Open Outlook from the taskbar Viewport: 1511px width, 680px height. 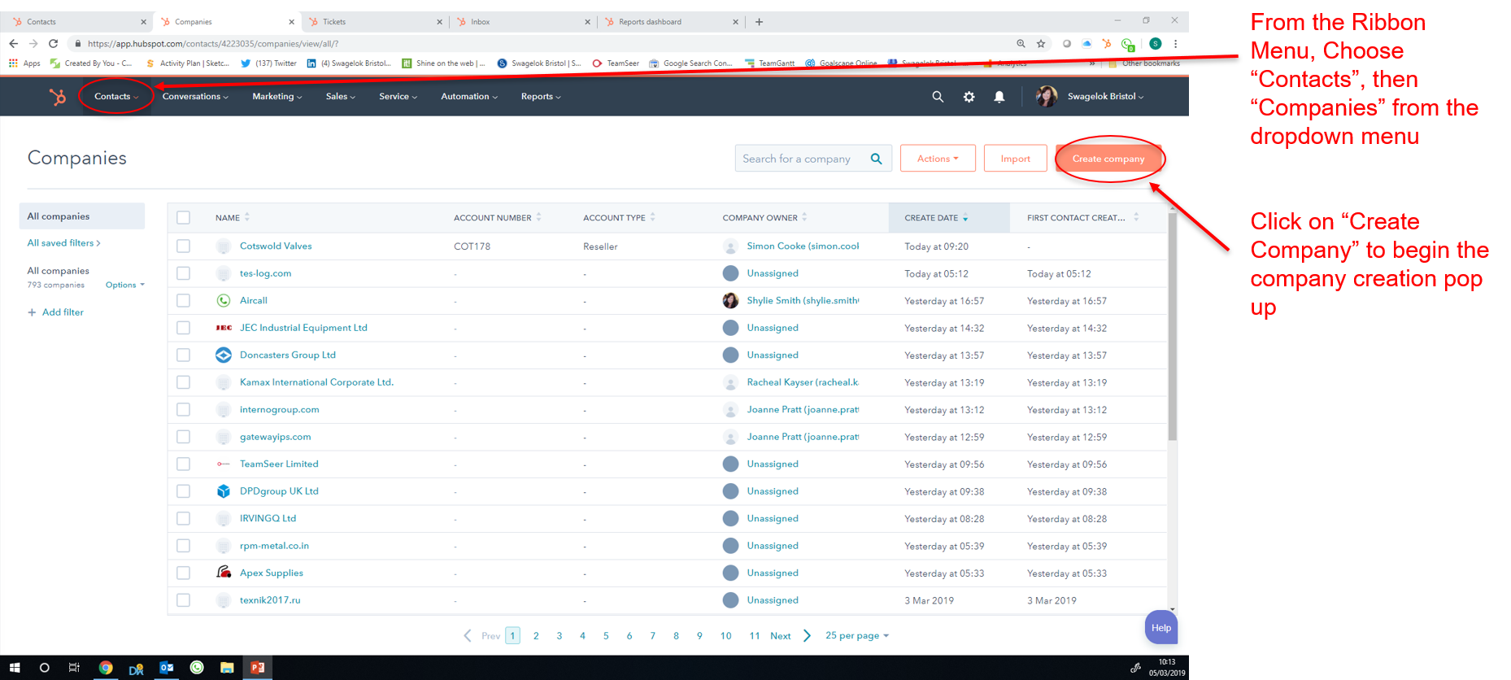[x=167, y=668]
